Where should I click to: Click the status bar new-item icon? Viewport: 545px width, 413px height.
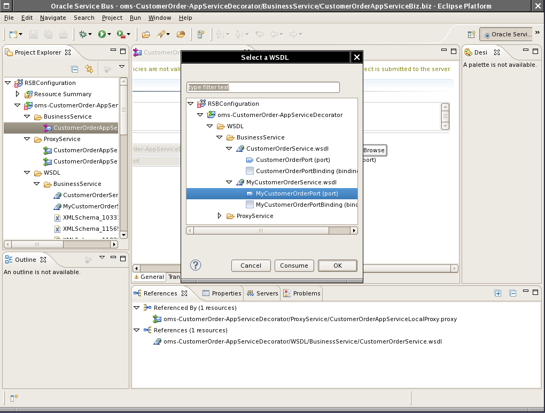(14, 398)
